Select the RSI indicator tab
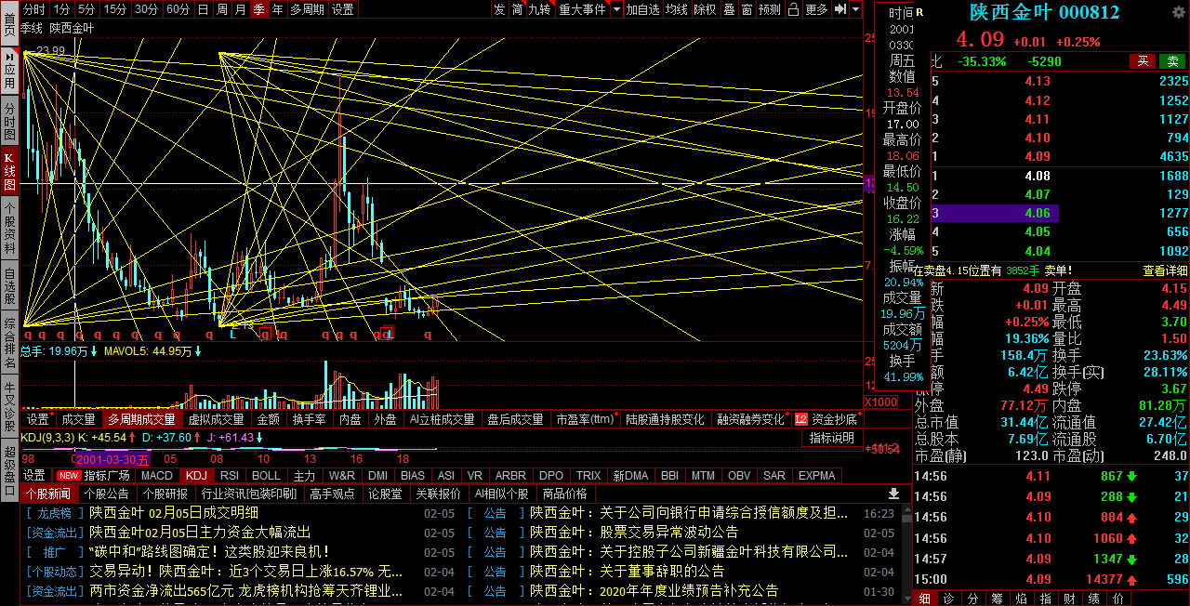The image size is (1190, 606). 229,475
